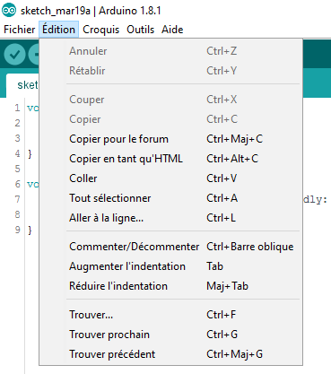This screenshot has width=331, height=374.
Task: Close the Édition menu via its header
Action: [x=58, y=30]
